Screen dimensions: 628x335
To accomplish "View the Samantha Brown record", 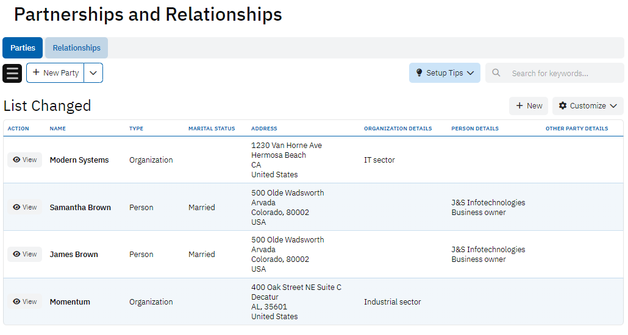I will (x=25, y=207).
